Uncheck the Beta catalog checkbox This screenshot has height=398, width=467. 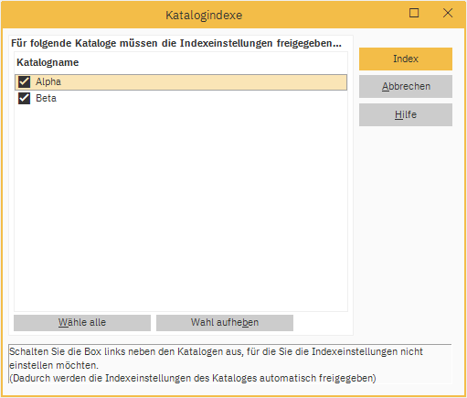tap(24, 99)
